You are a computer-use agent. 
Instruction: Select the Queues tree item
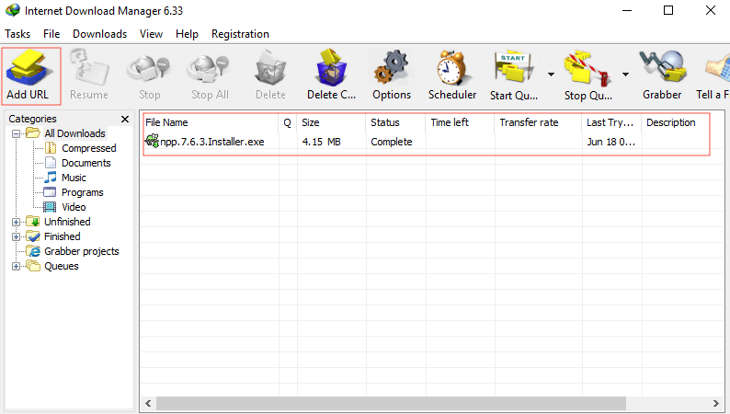[x=61, y=267]
